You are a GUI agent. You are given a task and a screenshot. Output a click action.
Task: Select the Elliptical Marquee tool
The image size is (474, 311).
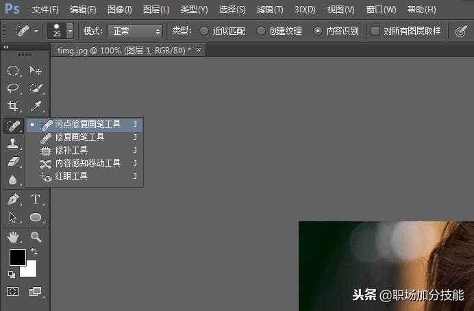[x=13, y=71]
